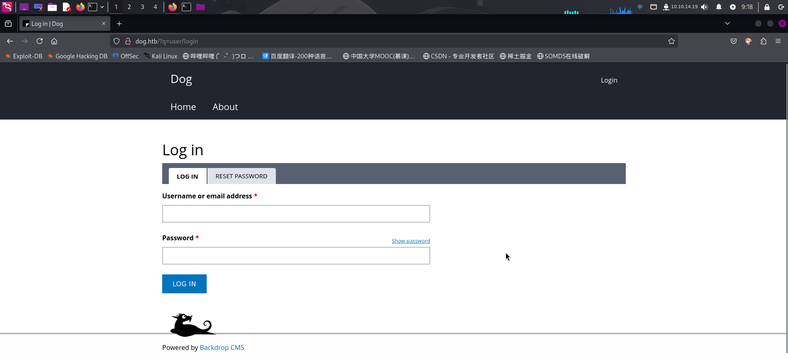788x359 pixels.
Task: Close the 'Log in | Dog' tab
Action: click(x=104, y=23)
